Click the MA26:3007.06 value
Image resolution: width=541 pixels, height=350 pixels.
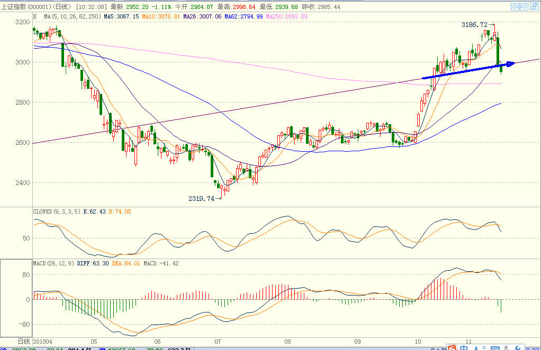point(202,16)
